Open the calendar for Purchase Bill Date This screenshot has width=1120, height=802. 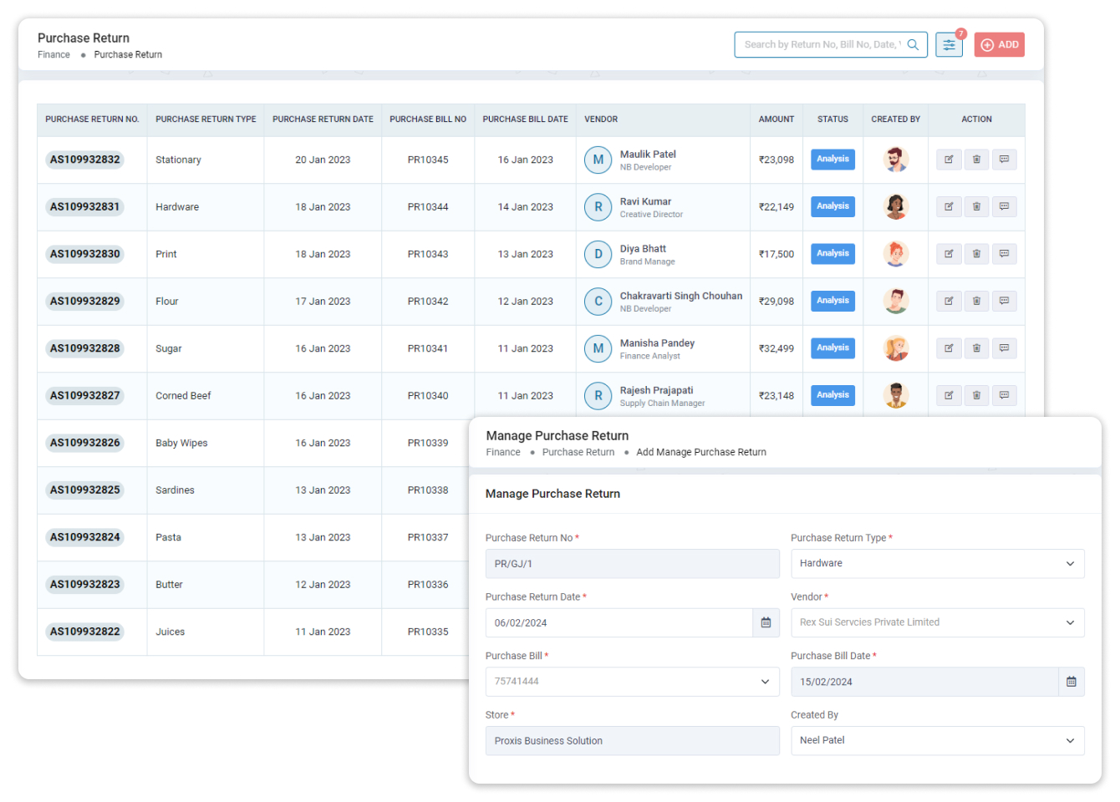coord(1071,682)
